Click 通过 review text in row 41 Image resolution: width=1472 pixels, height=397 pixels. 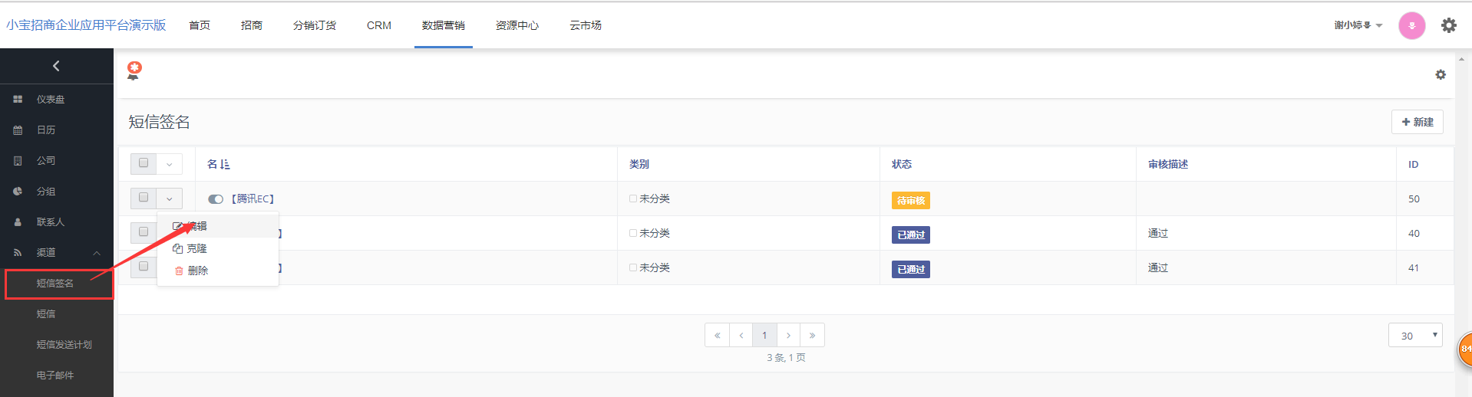(1158, 267)
